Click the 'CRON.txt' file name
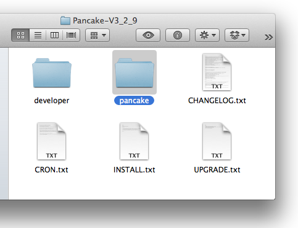The image size is (298, 228). [51, 170]
